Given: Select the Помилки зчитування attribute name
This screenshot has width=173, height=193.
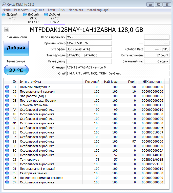Looking at the screenshot, I should pos(35,87).
